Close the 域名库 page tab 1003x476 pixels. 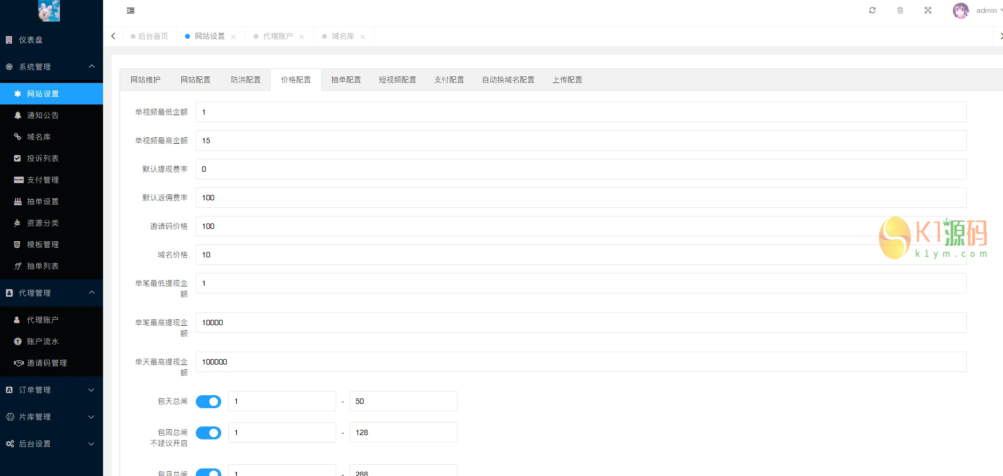pos(363,37)
